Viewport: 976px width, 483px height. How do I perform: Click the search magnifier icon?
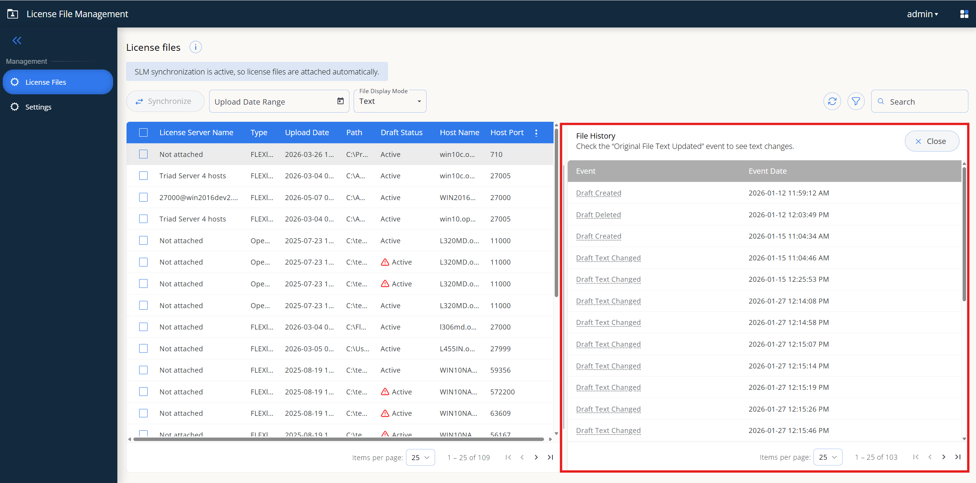tap(881, 102)
